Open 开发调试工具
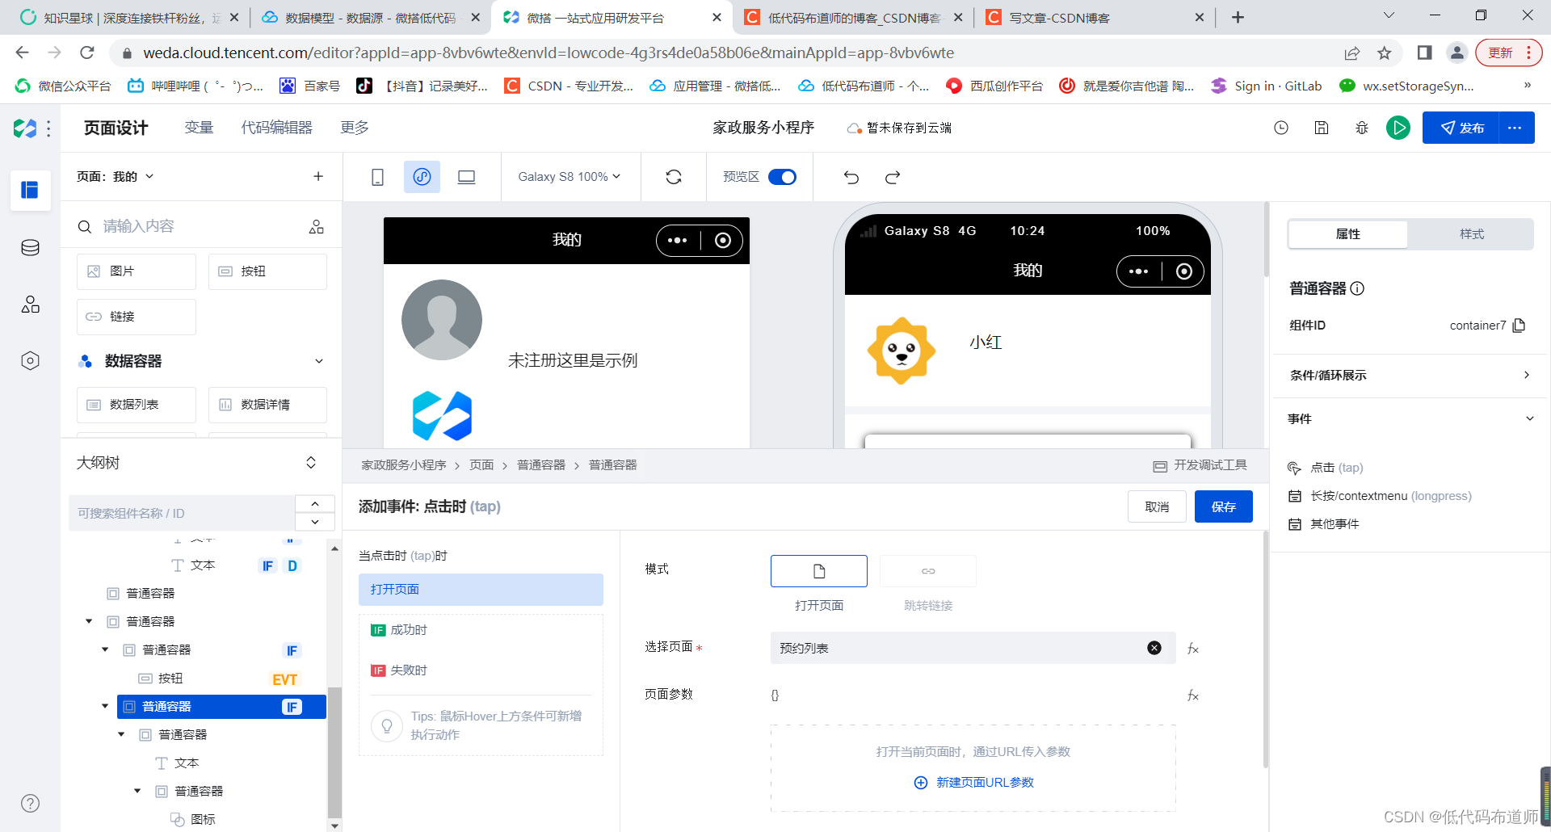1551x832 pixels. pyautogui.click(x=1200, y=465)
